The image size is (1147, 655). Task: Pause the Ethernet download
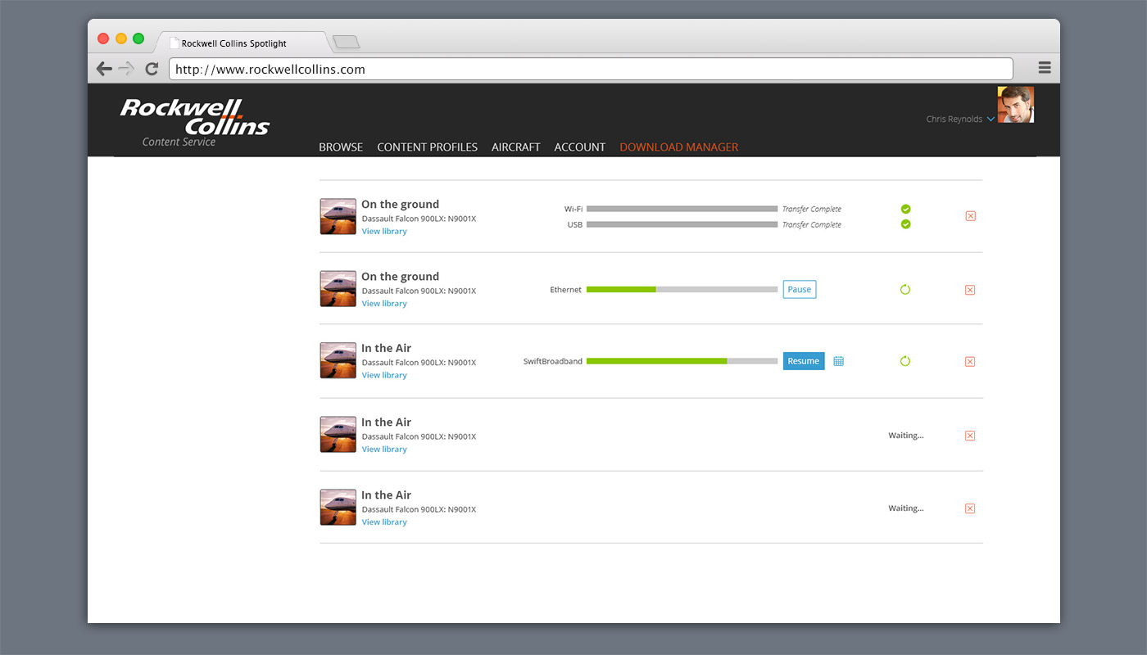[800, 289]
